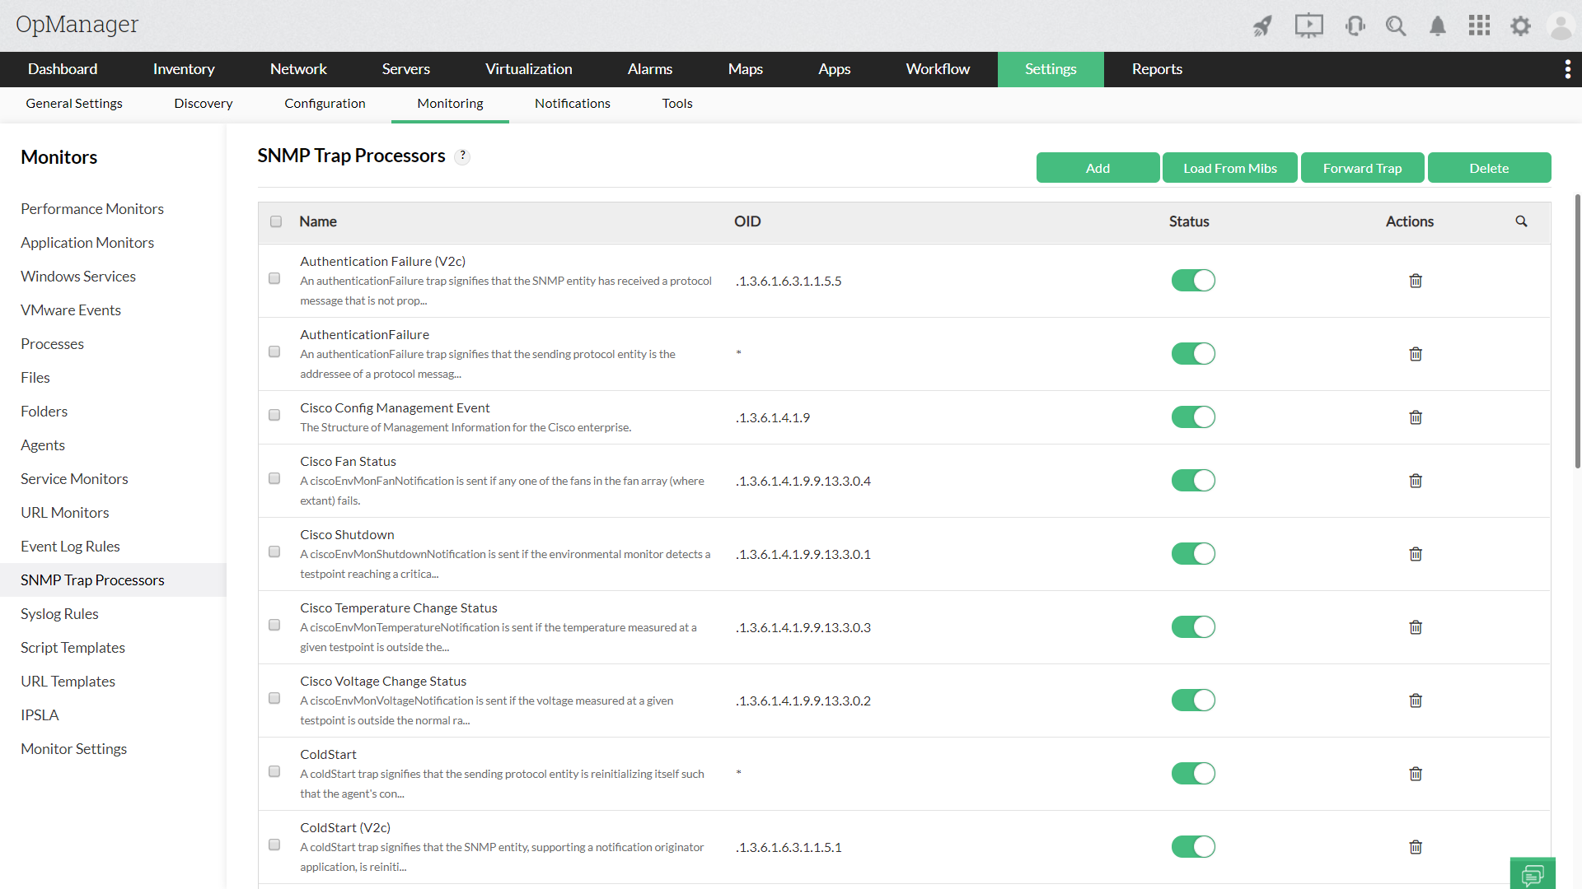Click the Load From Mibs button
The height and width of the screenshot is (889, 1582).
coord(1229,168)
